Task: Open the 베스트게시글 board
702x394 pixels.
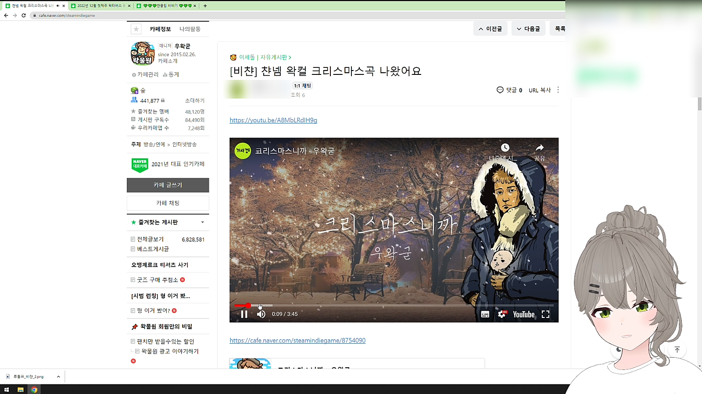Action: (x=153, y=249)
